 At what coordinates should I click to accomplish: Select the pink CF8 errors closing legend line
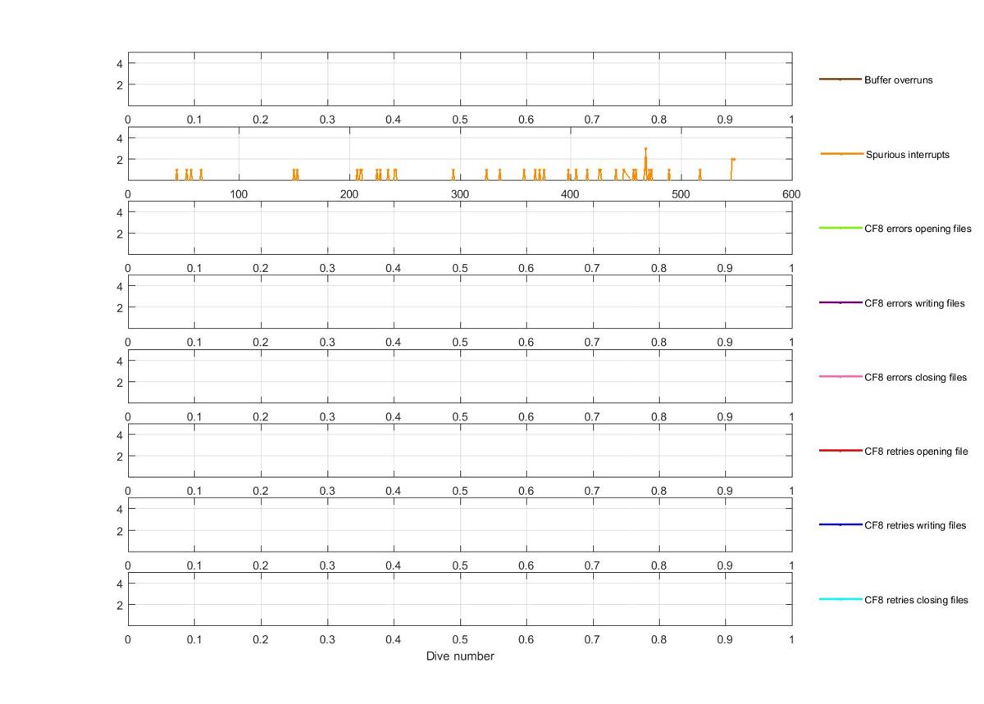pyautogui.click(x=840, y=376)
